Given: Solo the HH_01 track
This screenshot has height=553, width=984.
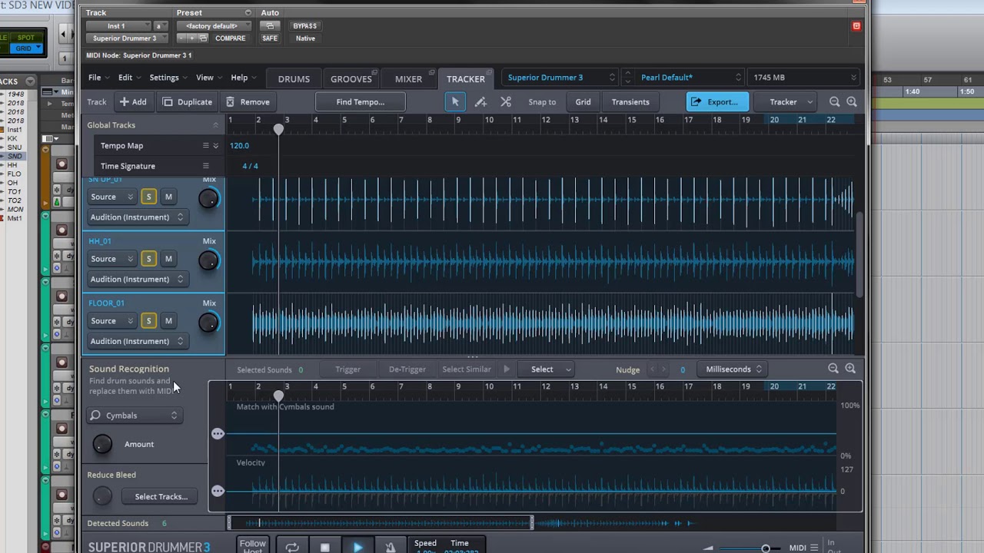Looking at the screenshot, I should click(x=148, y=259).
